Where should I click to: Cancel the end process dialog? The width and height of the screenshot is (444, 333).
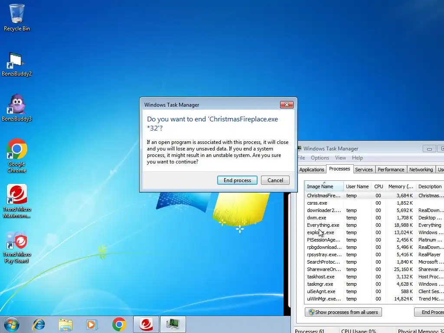(x=275, y=180)
